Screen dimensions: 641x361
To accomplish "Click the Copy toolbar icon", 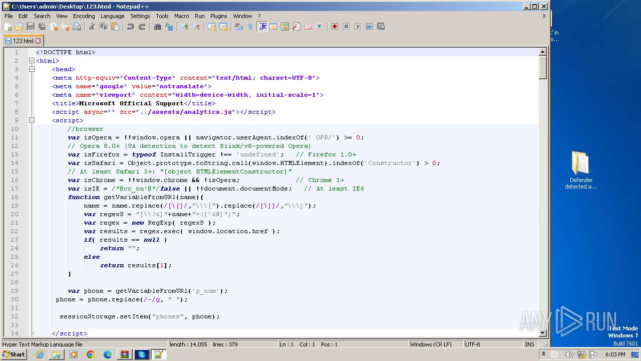I will (x=104, y=27).
